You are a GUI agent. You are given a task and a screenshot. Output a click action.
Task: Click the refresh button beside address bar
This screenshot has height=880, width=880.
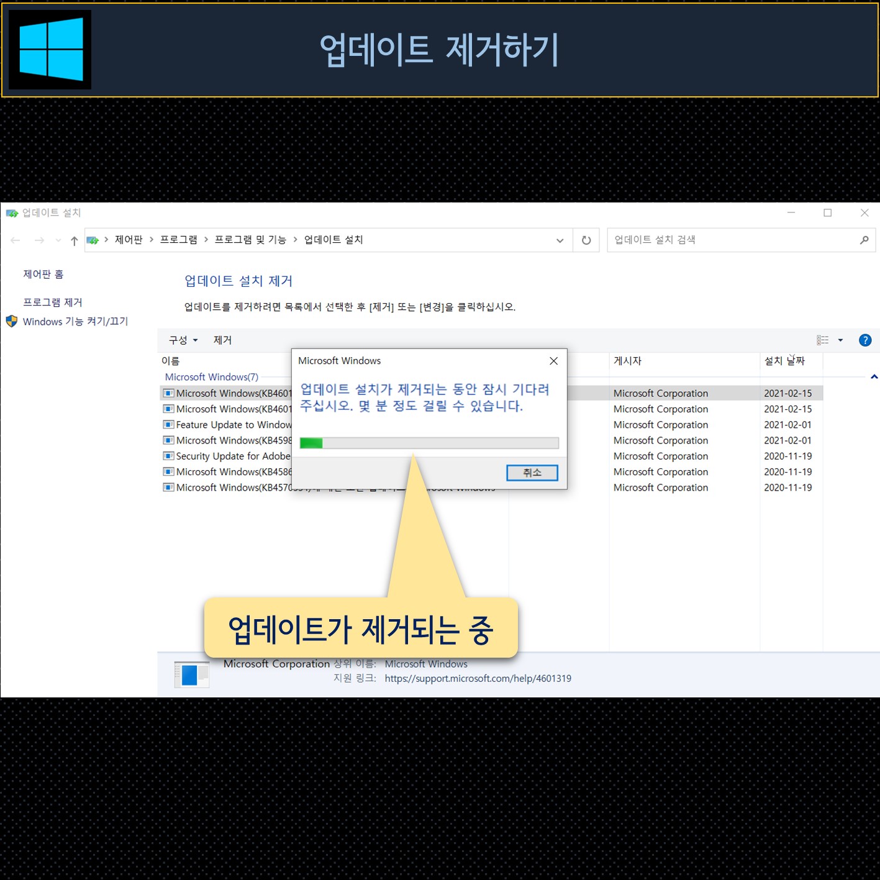pos(586,240)
